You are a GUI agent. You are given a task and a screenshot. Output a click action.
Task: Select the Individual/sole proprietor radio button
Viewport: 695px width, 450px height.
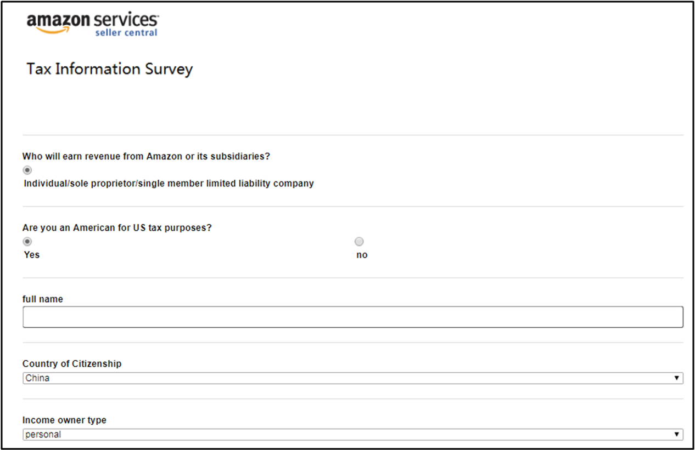pyautogui.click(x=27, y=170)
